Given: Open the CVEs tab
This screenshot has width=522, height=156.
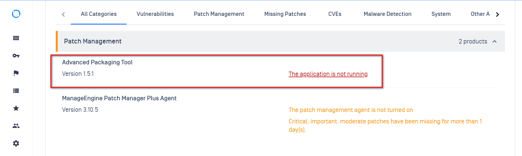Looking at the screenshot, I should pyautogui.click(x=335, y=14).
